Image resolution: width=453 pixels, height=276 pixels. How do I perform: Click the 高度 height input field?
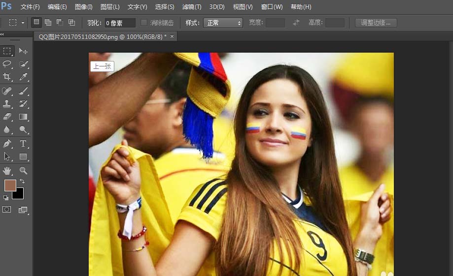(335, 23)
